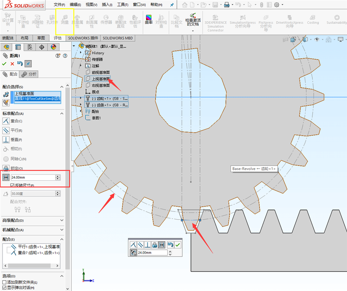347x291 pixels.
Task: Expand the 注解 (Annotations) tree node
Action: click(81, 66)
